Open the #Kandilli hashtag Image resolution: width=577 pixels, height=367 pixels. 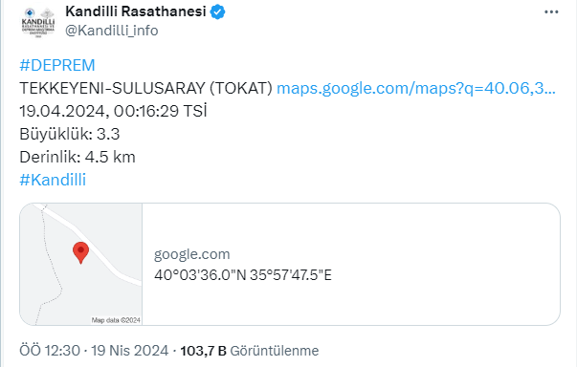tap(53, 180)
